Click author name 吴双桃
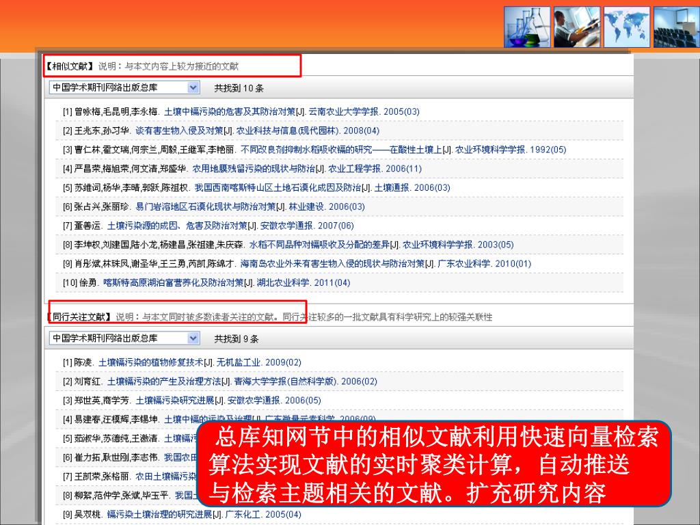Screen dimensions: 700x525 point(87,515)
